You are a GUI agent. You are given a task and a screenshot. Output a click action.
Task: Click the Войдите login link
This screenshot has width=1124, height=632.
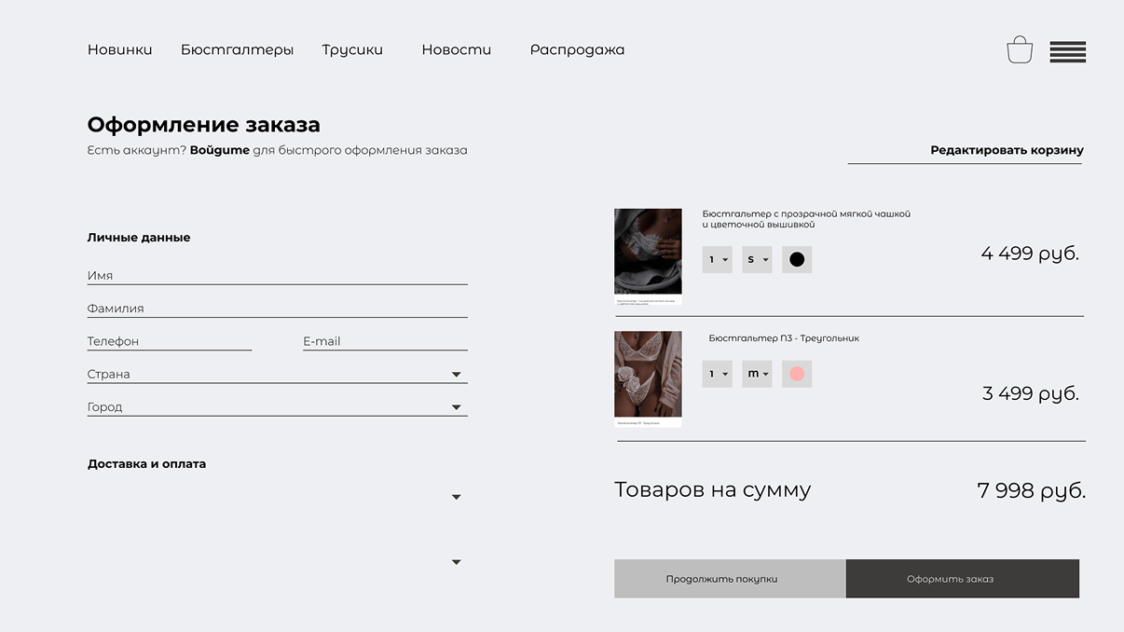tap(220, 150)
